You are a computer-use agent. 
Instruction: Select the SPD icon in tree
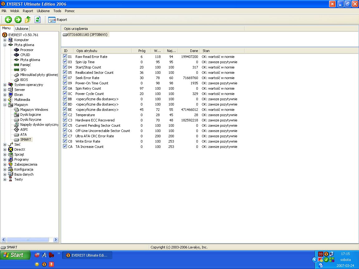[17, 70]
